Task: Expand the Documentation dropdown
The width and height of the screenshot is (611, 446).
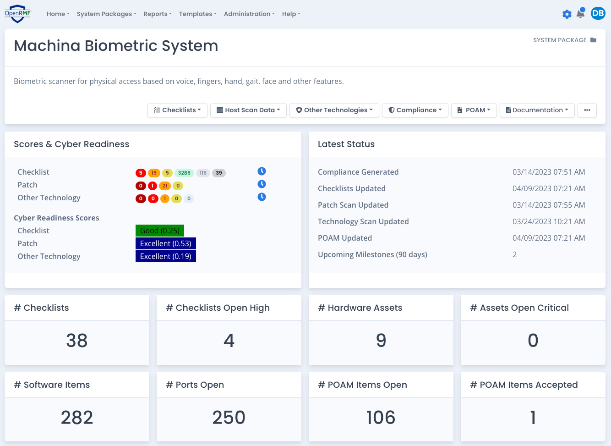Action: pyautogui.click(x=537, y=110)
